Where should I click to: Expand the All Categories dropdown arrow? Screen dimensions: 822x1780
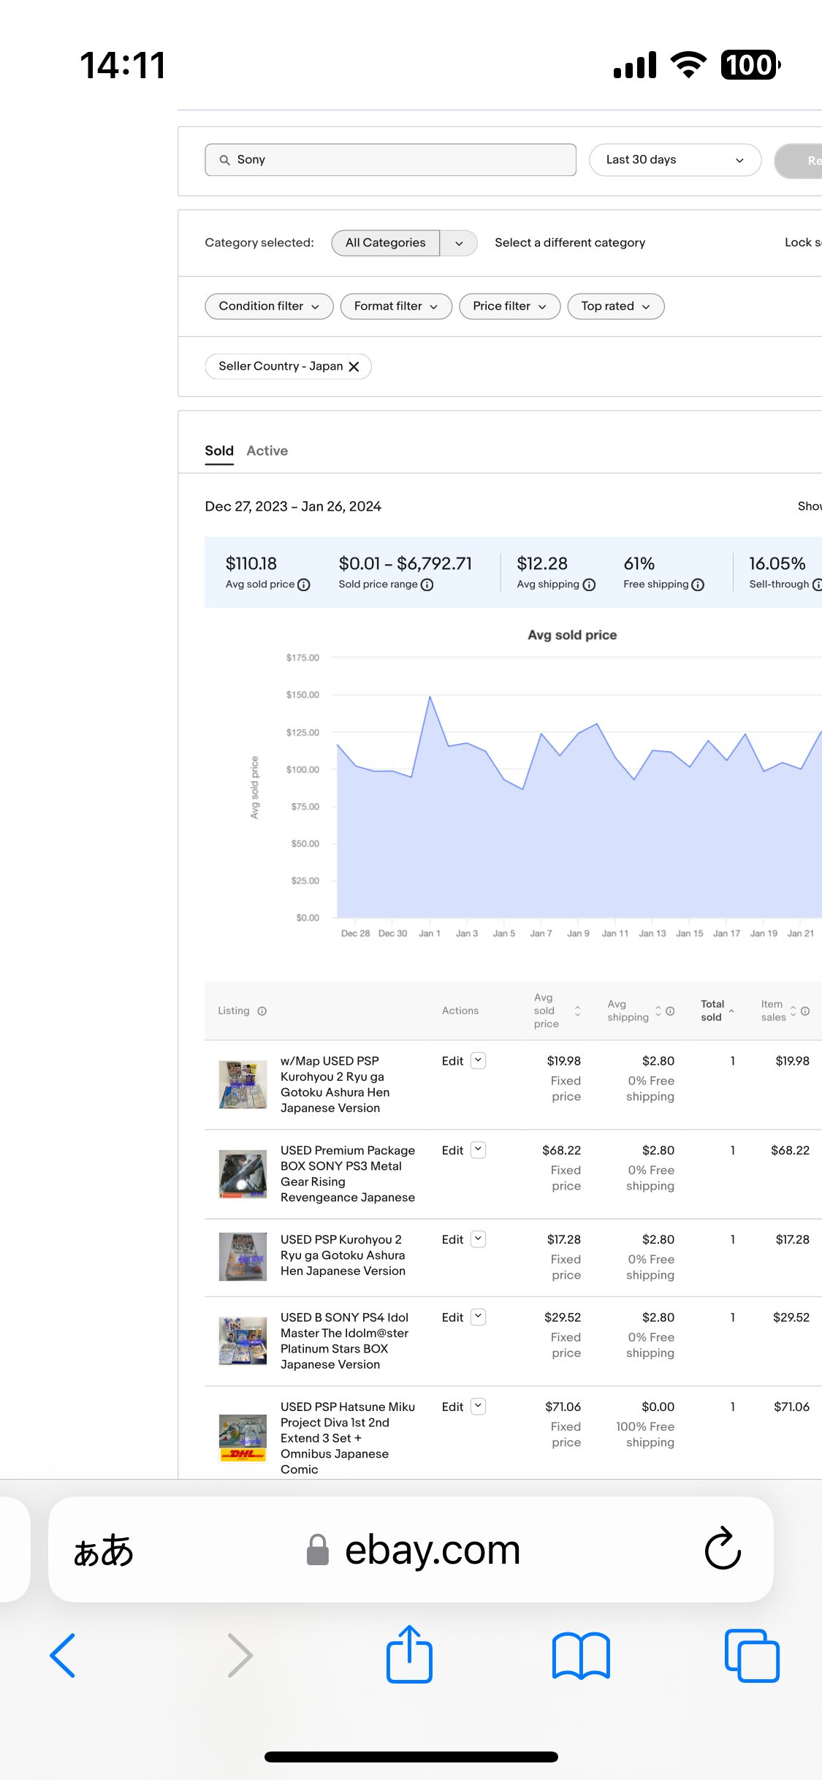(x=459, y=243)
